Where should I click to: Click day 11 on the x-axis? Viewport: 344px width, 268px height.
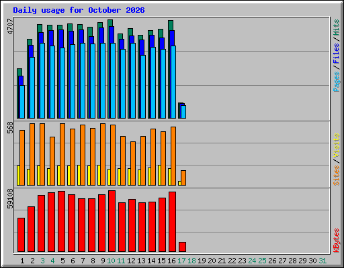click(121, 261)
